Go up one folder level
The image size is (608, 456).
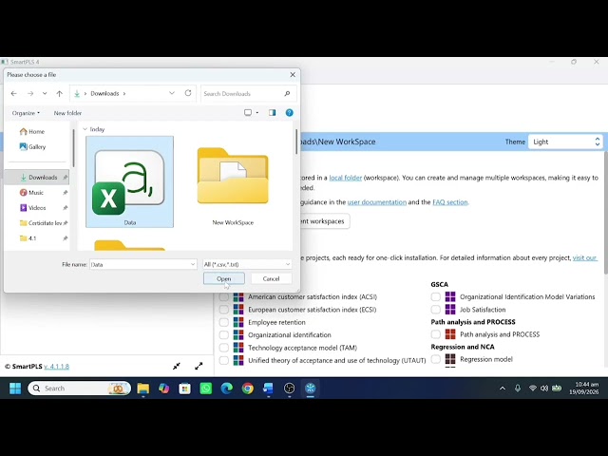[59, 93]
